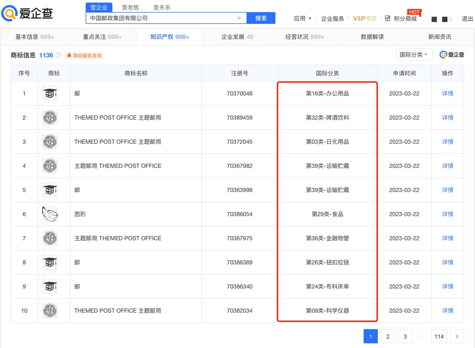
Task: Click the 第24类-布料床单 cell
Action: 327,287
